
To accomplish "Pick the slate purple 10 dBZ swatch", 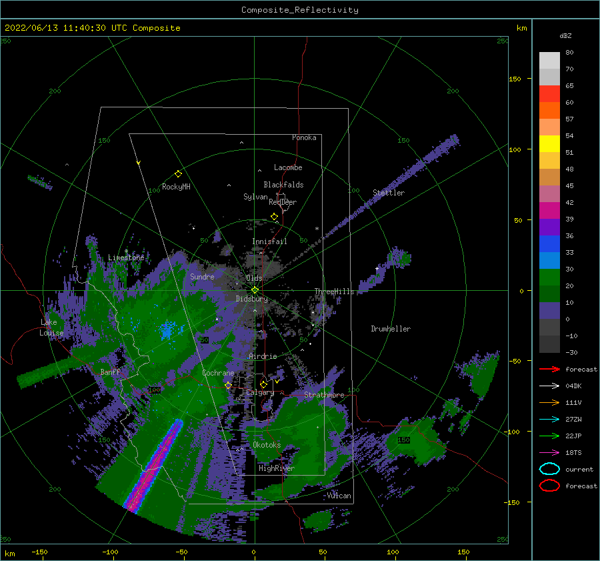I will [549, 311].
